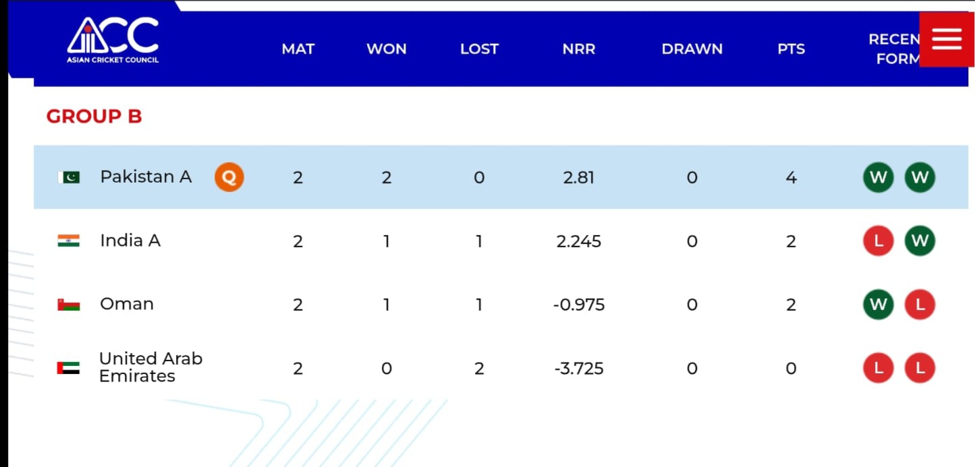Click UAE's last red L form badge
975x467 pixels.
[920, 368]
